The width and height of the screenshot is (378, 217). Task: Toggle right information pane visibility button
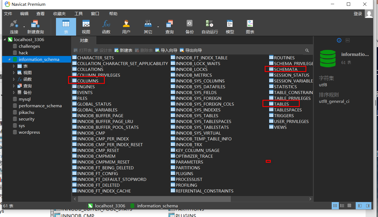[368, 206]
